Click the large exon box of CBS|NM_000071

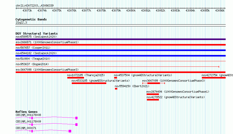tap(70, 131)
